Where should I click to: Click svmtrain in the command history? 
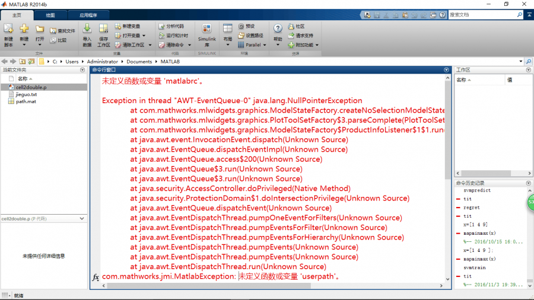coord(475,267)
